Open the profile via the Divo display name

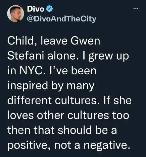[x=36, y=9]
